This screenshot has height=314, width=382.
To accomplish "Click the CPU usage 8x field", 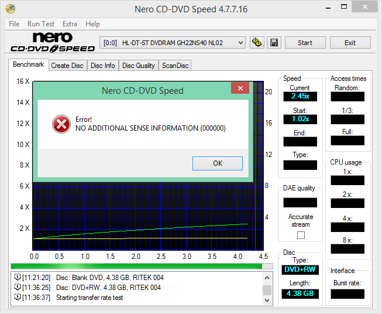I will tap(347, 249).
